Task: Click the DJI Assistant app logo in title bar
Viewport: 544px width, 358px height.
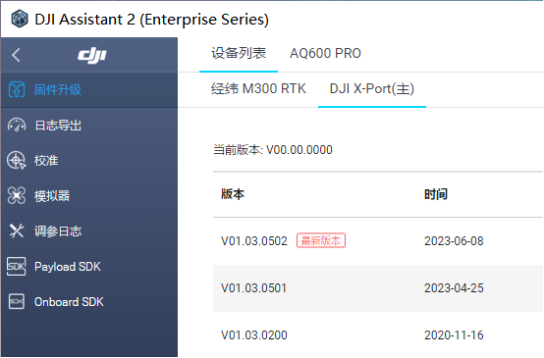Action: tap(20, 19)
